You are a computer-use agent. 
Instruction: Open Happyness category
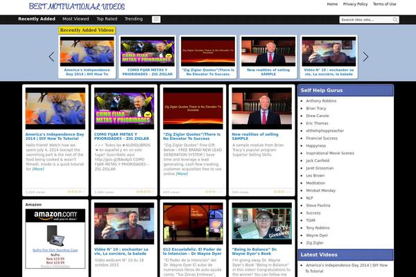pos(315,145)
